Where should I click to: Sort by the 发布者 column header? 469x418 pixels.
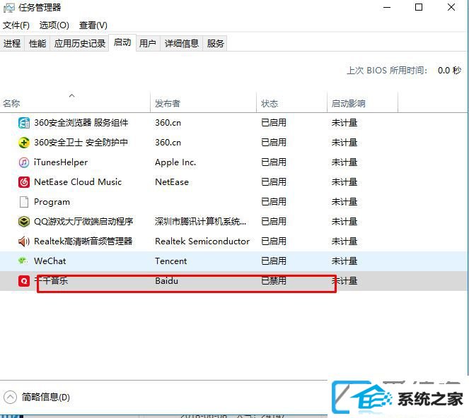click(203, 103)
